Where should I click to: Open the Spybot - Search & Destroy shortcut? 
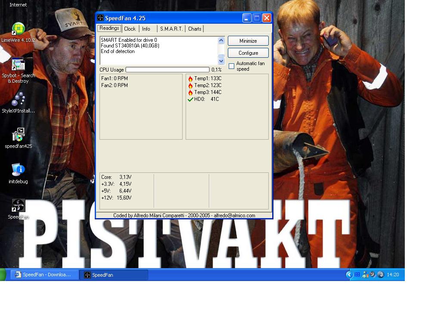18,70
